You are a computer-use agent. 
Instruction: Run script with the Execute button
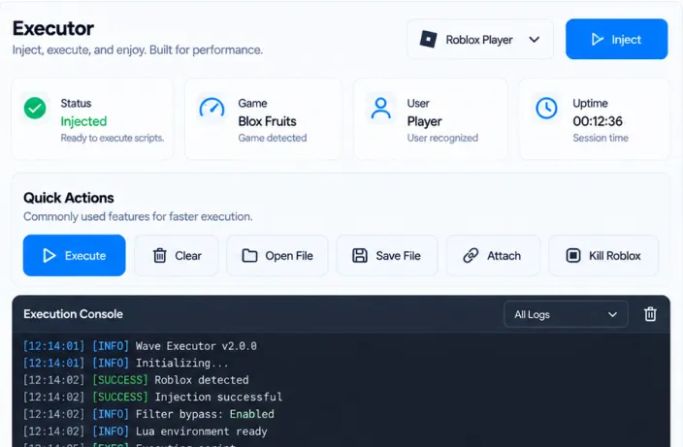[74, 255]
